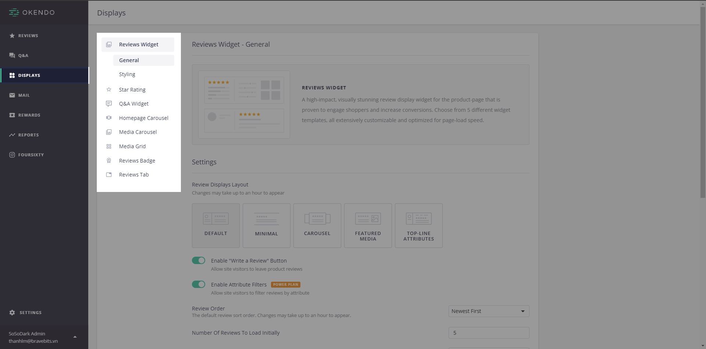Click the Q&A Widget message icon
706x349 pixels.
click(x=109, y=104)
